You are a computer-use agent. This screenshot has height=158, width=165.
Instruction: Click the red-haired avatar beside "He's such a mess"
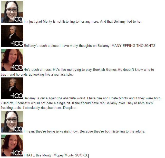point(12,60)
